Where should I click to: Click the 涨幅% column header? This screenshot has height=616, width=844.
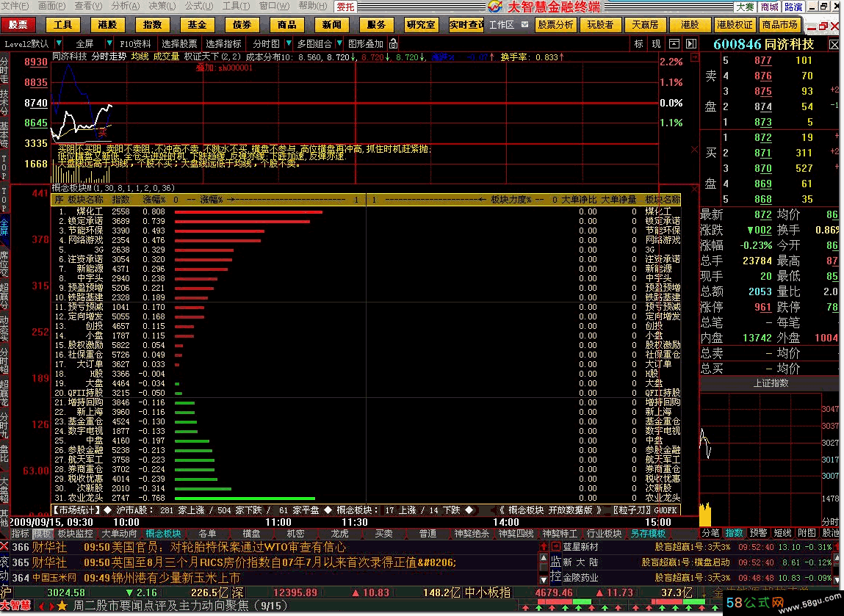click(x=154, y=200)
